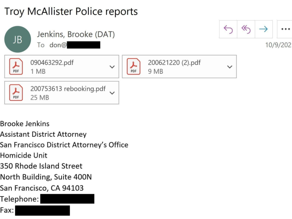Open the More actions ellipsis menu
292x219 pixels.
(285, 30)
